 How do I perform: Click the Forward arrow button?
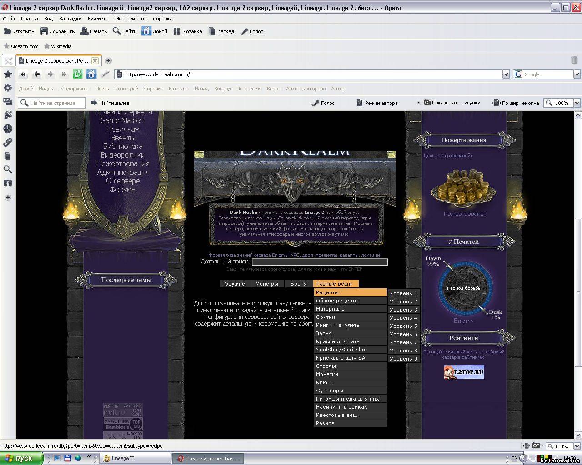(50, 74)
